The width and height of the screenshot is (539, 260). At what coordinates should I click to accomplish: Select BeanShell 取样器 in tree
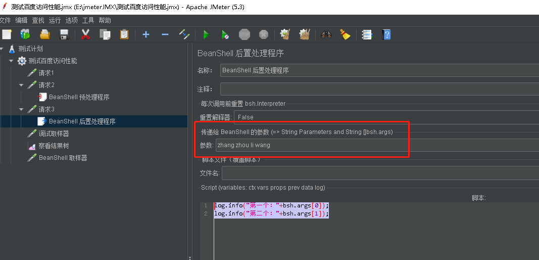click(x=63, y=158)
